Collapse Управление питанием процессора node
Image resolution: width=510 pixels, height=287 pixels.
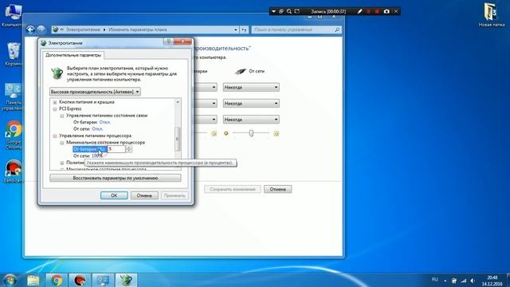[x=55, y=136]
